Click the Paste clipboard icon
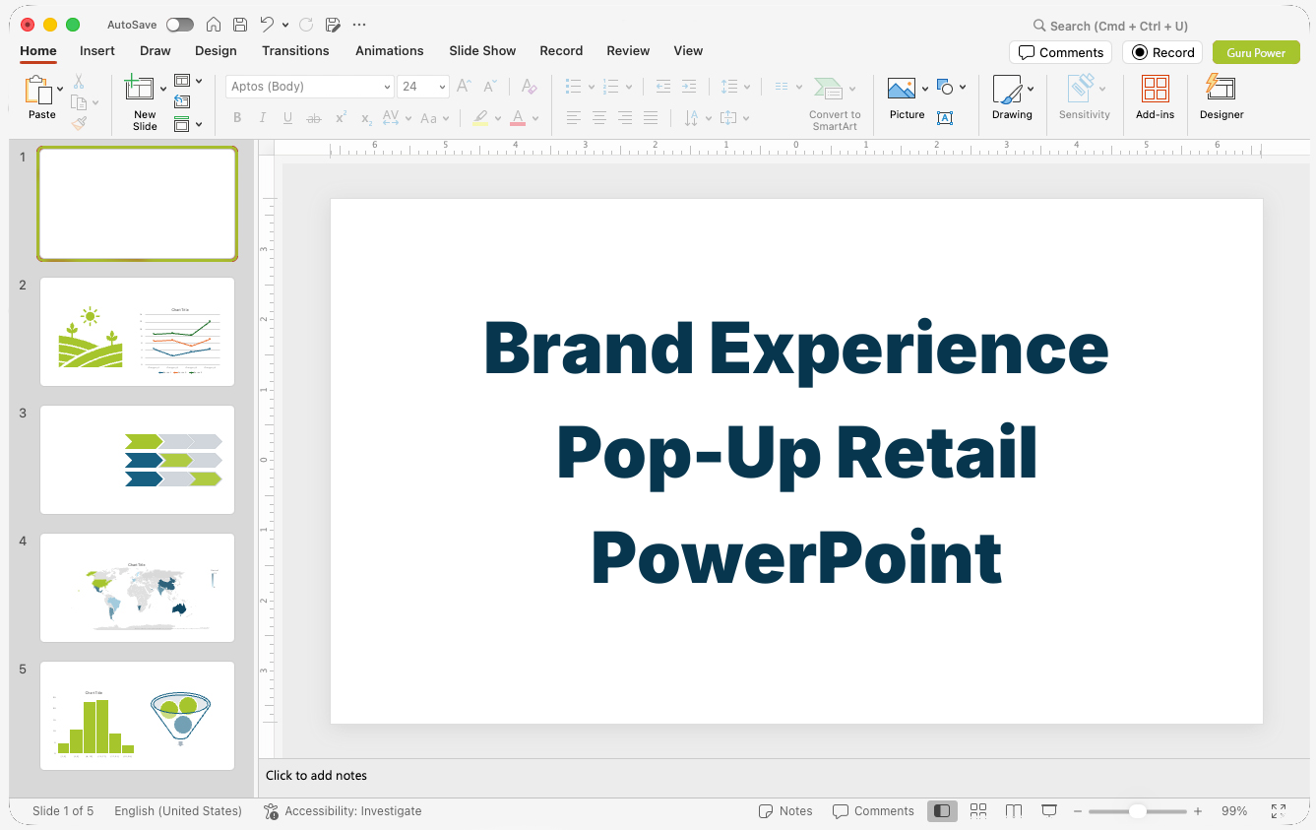The height and width of the screenshot is (830, 1316). coord(37,91)
